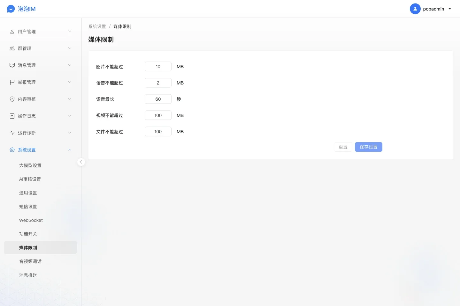The width and height of the screenshot is (460, 306).
Task: Click the 操作日志 log icon
Action: point(12,116)
